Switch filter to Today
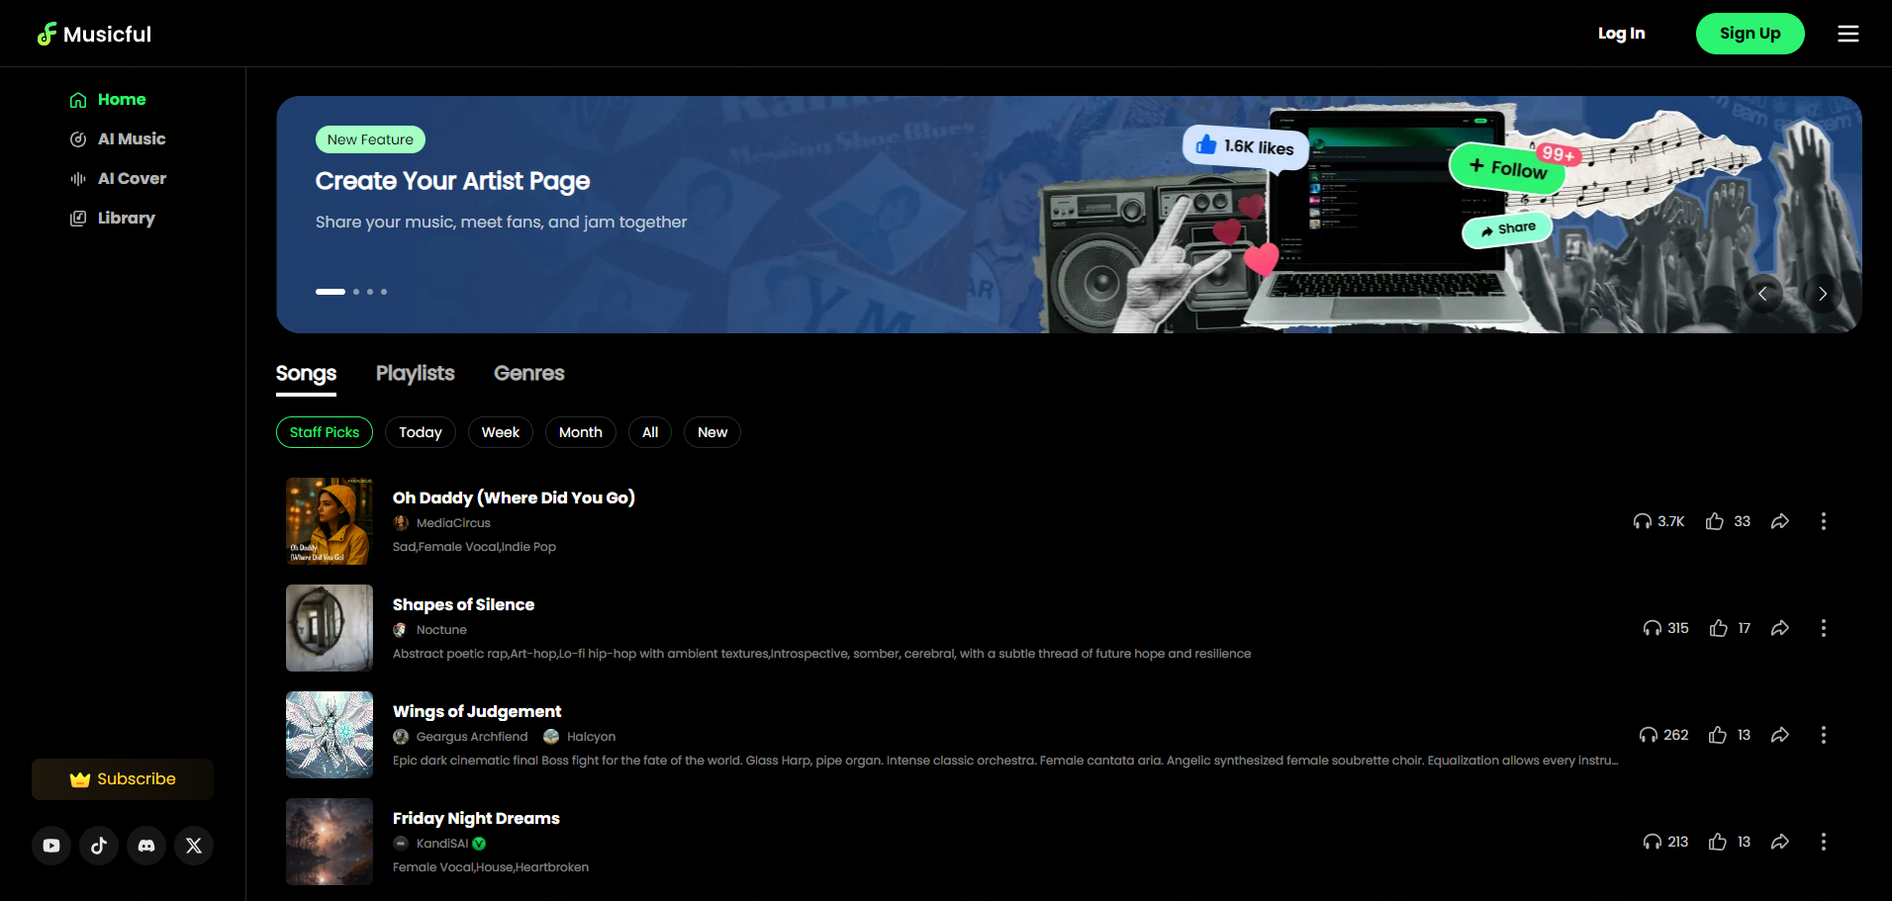1892x901 pixels. click(420, 432)
